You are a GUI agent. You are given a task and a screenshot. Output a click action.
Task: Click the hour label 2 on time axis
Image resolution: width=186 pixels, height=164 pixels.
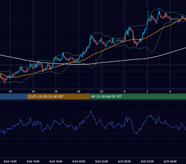coord(147,91)
